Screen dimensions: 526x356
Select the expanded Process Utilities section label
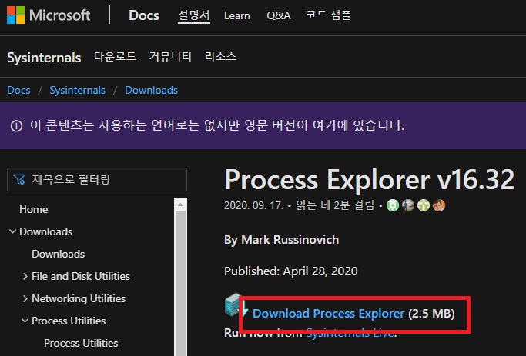pos(69,321)
